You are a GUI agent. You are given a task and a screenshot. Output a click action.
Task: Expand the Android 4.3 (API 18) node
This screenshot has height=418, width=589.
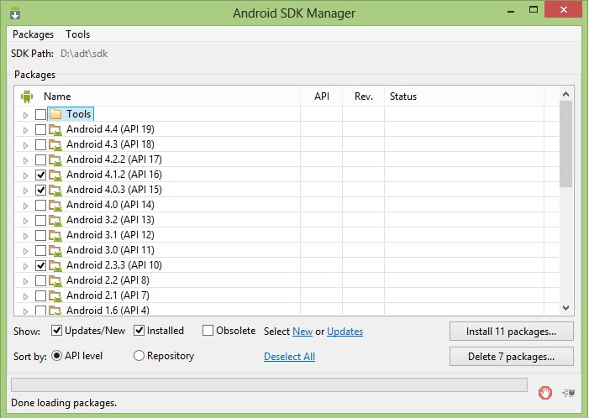(25, 145)
